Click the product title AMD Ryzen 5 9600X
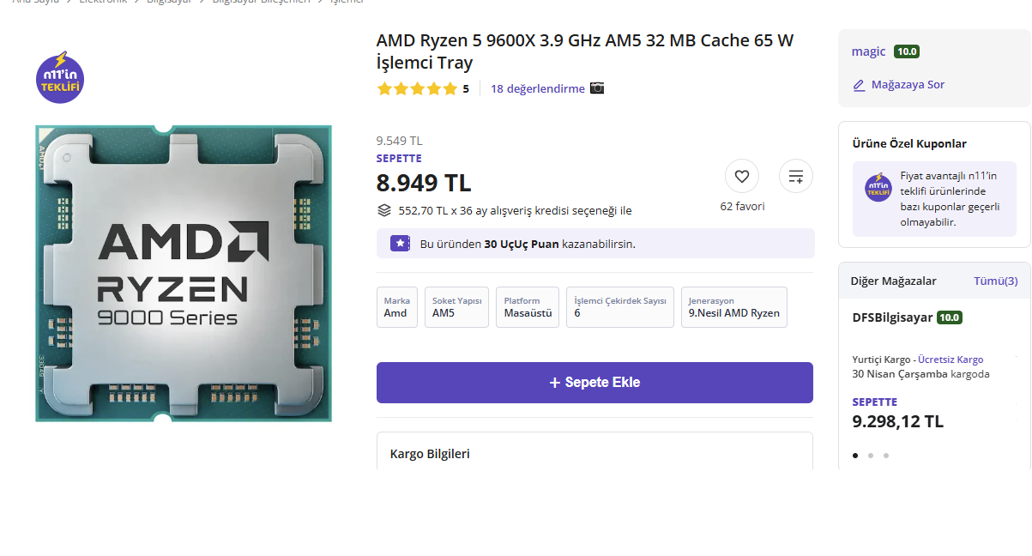The height and width of the screenshot is (556, 1032). point(585,51)
